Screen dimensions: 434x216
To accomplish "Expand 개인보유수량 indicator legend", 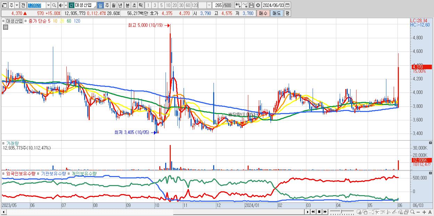I will (x=69, y=173).
